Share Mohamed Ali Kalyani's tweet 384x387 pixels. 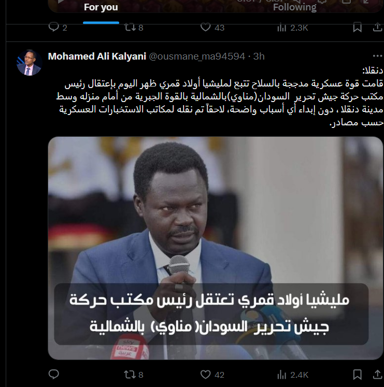pos(377,375)
